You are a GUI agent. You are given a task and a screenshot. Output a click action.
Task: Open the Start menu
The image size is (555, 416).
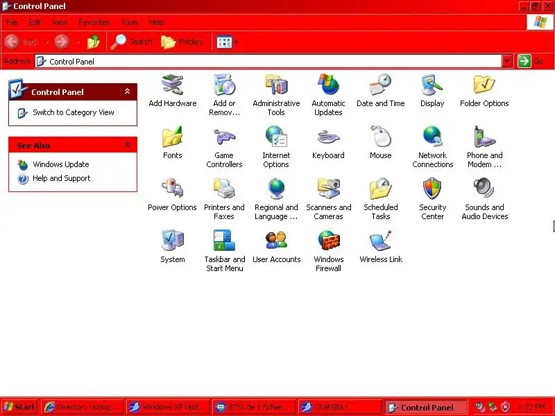[19, 407]
